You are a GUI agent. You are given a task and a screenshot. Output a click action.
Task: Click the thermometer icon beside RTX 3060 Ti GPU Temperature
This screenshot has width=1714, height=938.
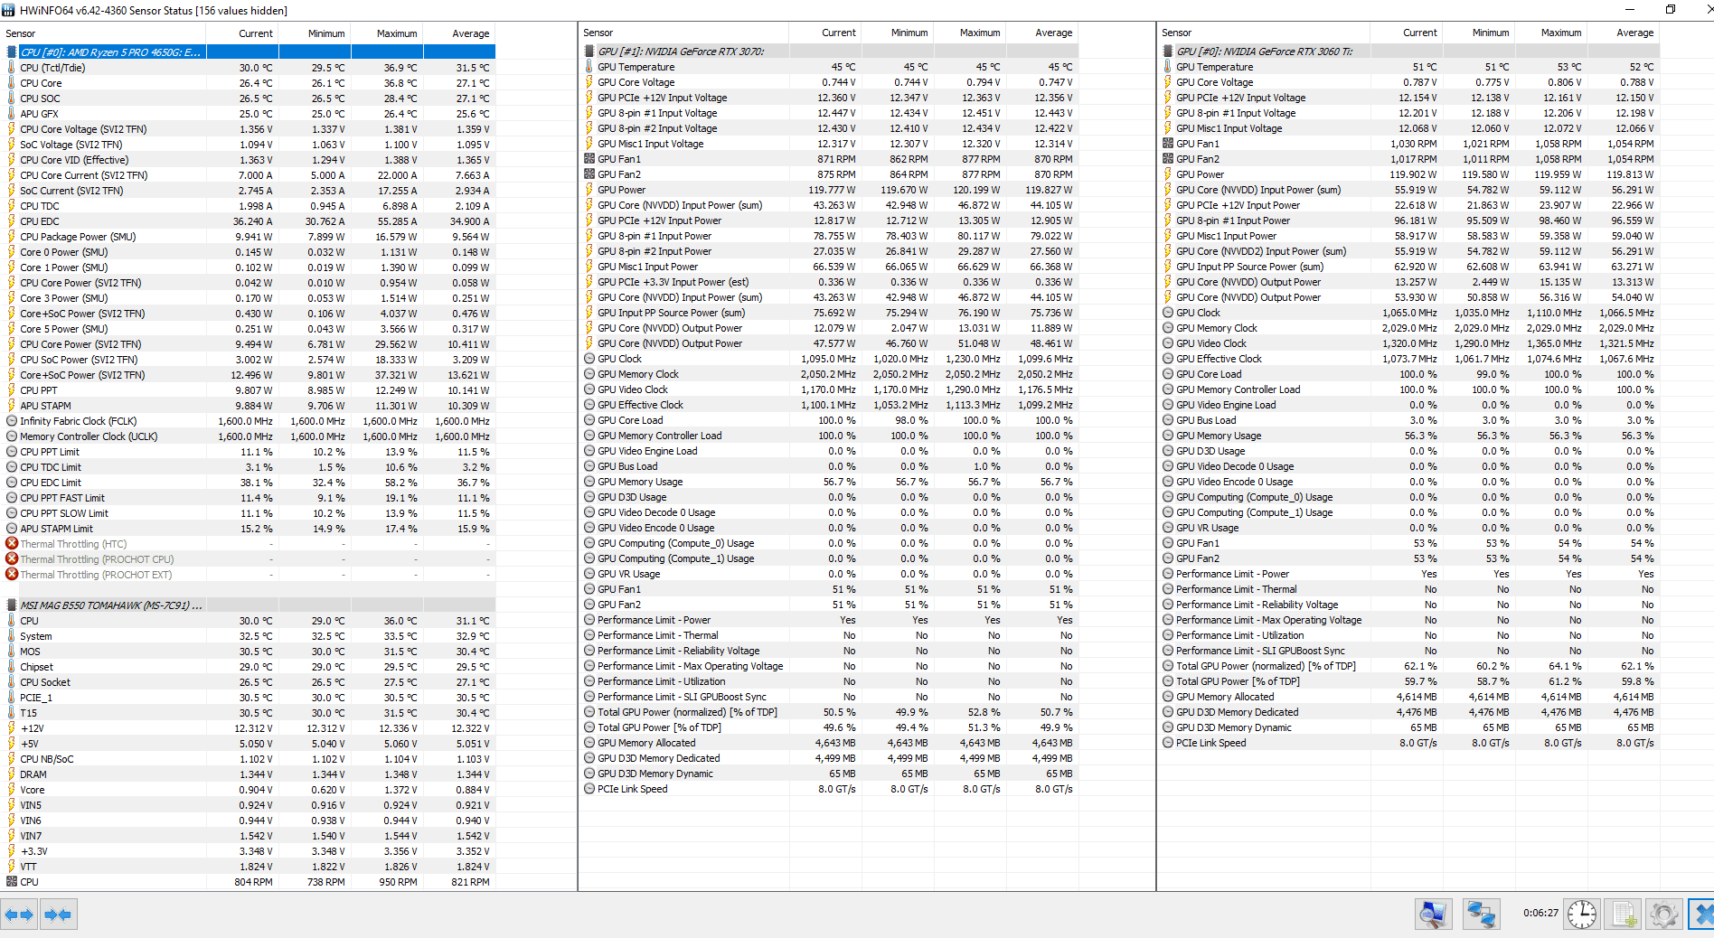click(1168, 67)
